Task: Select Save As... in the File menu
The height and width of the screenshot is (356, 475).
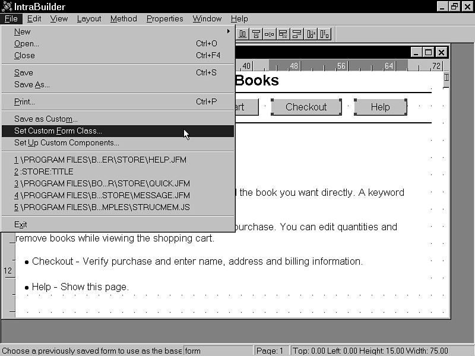Action: click(x=32, y=84)
